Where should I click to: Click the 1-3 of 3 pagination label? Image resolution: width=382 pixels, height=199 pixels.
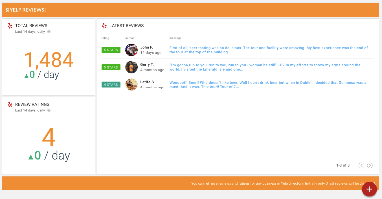click(x=343, y=165)
